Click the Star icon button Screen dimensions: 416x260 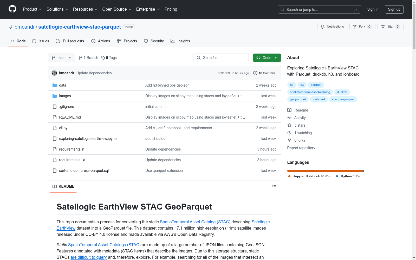point(383,26)
